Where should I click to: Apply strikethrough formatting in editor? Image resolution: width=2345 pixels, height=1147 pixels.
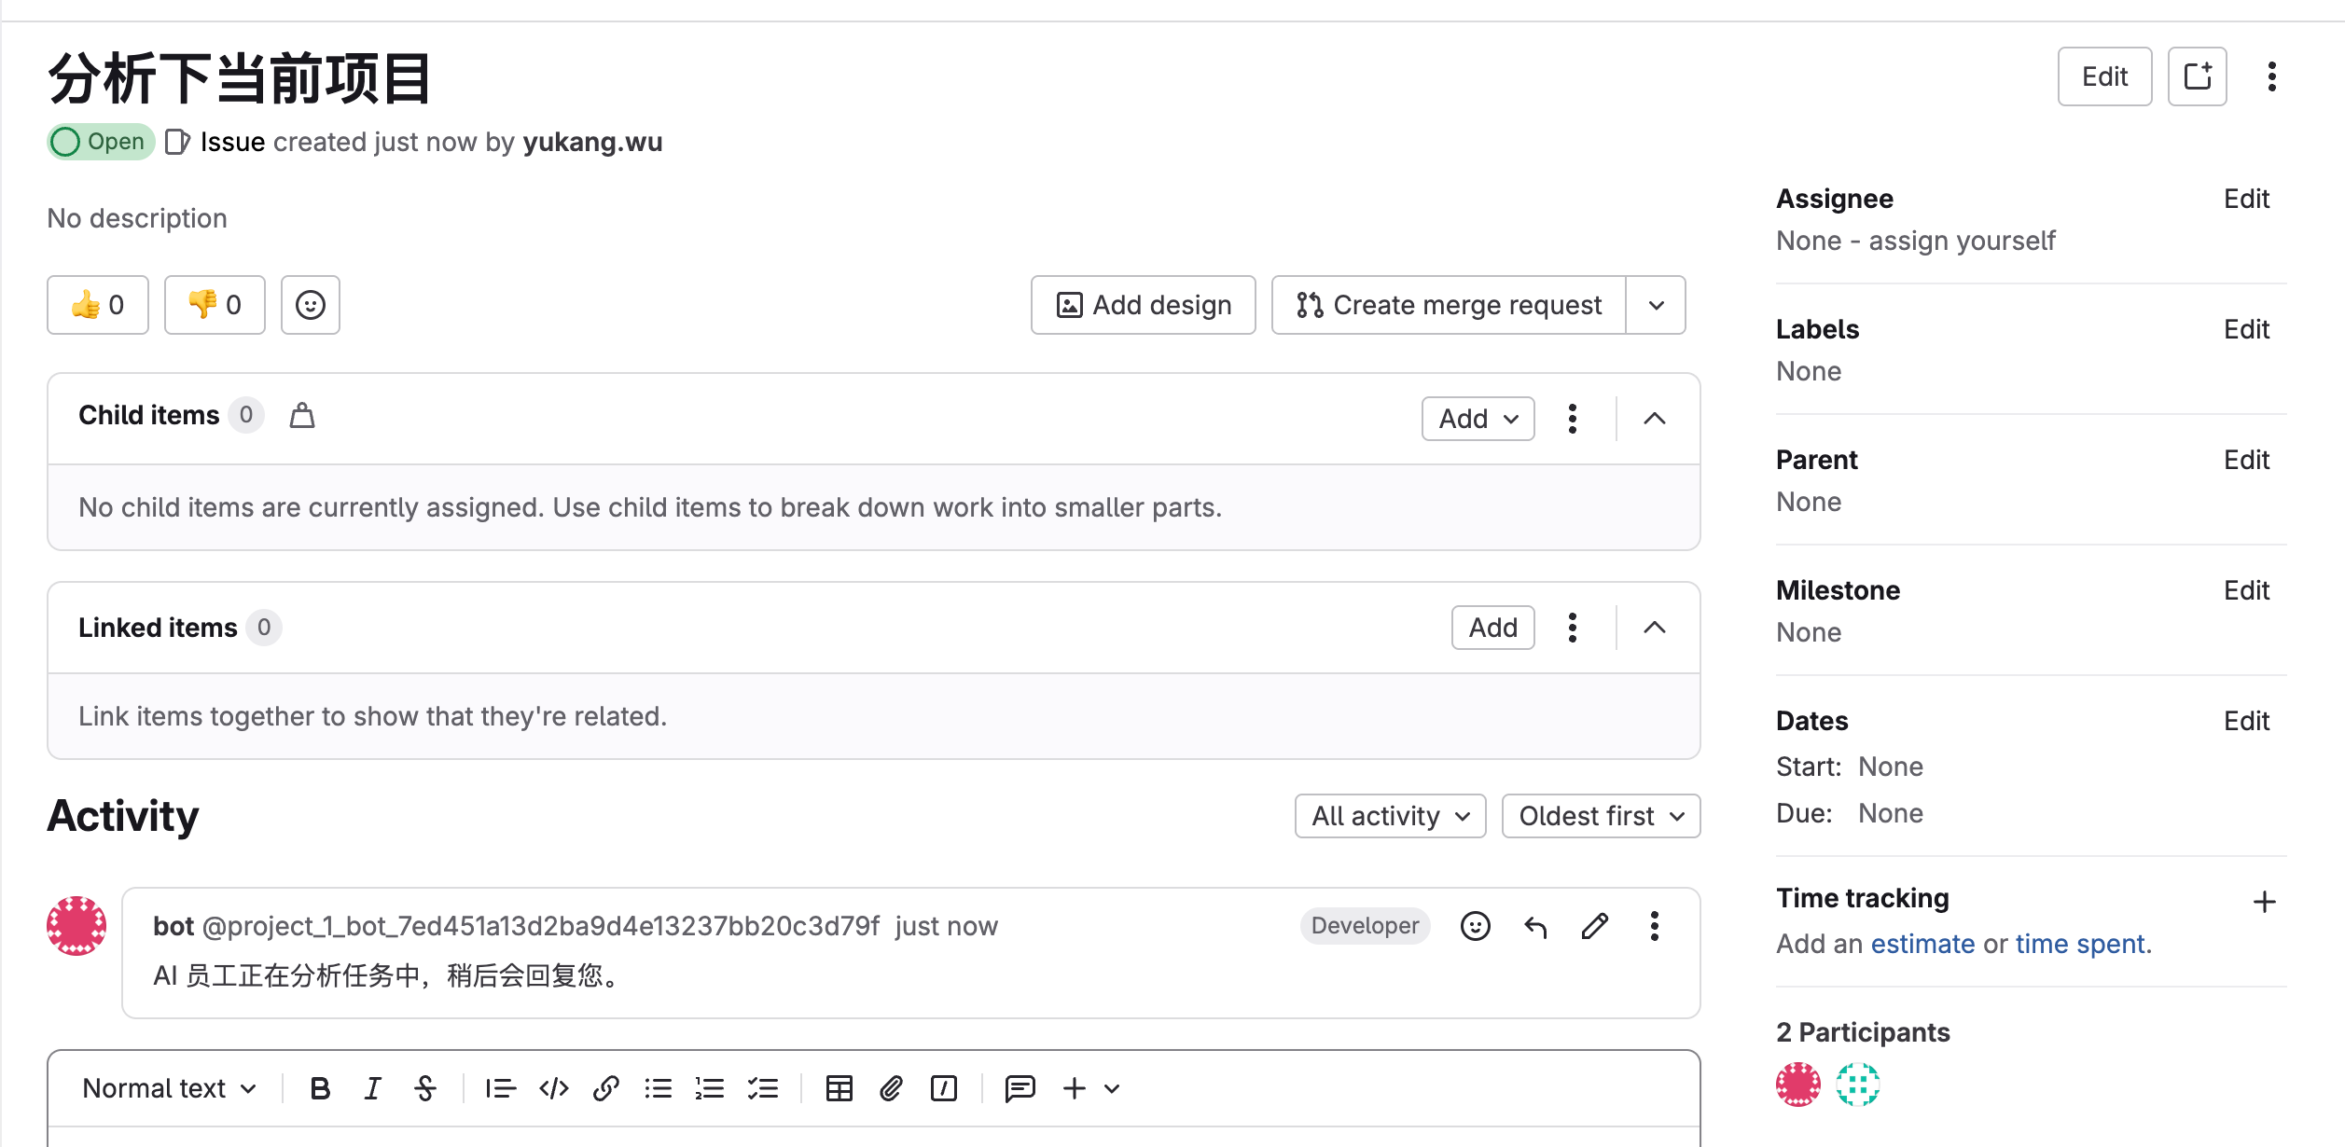pyautogui.click(x=425, y=1088)
